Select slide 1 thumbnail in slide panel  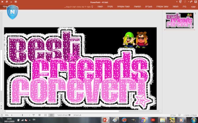[x=180, y=20]
